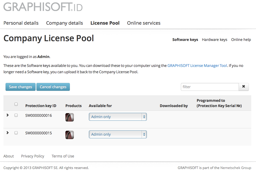This screenshot has width=256, height=174.
Task: Click the Downloaded by column header
Action: click(x=174, y=106)
